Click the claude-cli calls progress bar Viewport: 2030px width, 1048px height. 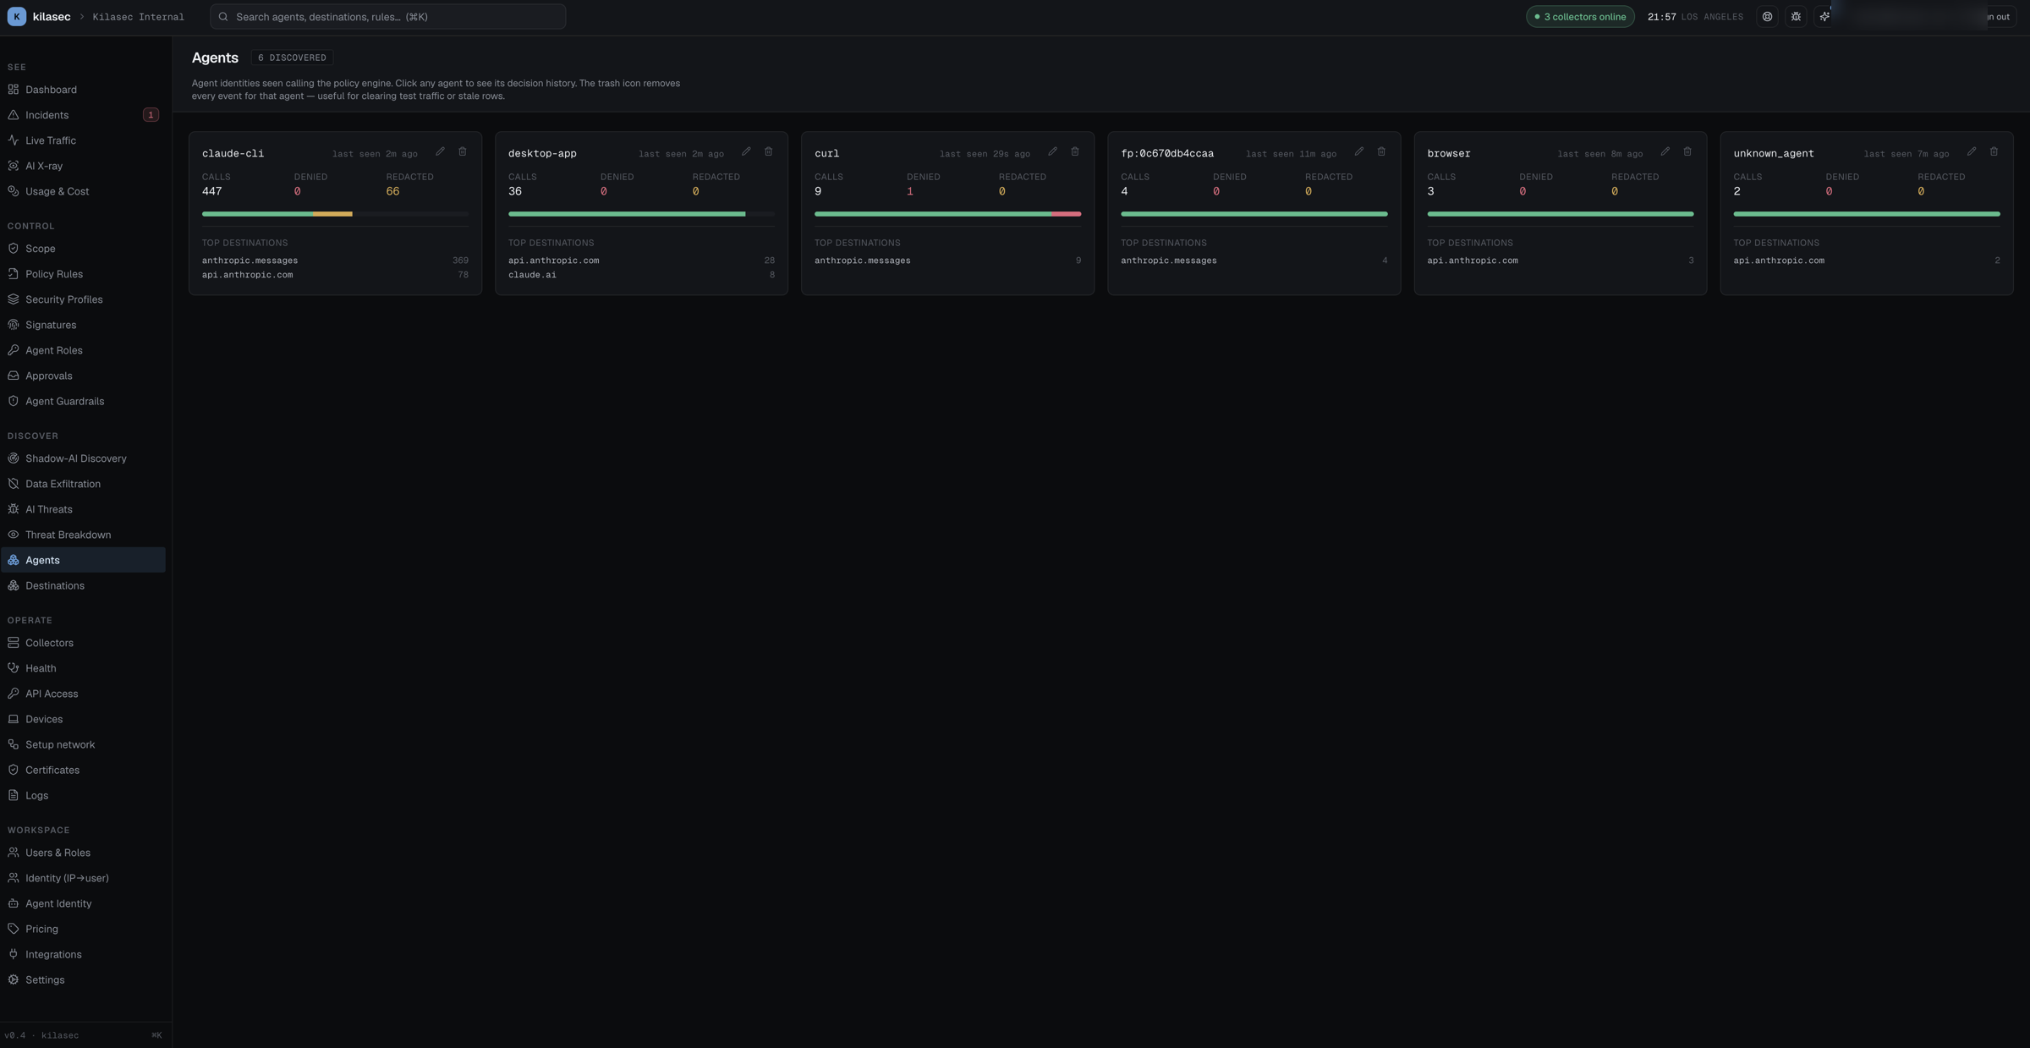coord(335,214)
